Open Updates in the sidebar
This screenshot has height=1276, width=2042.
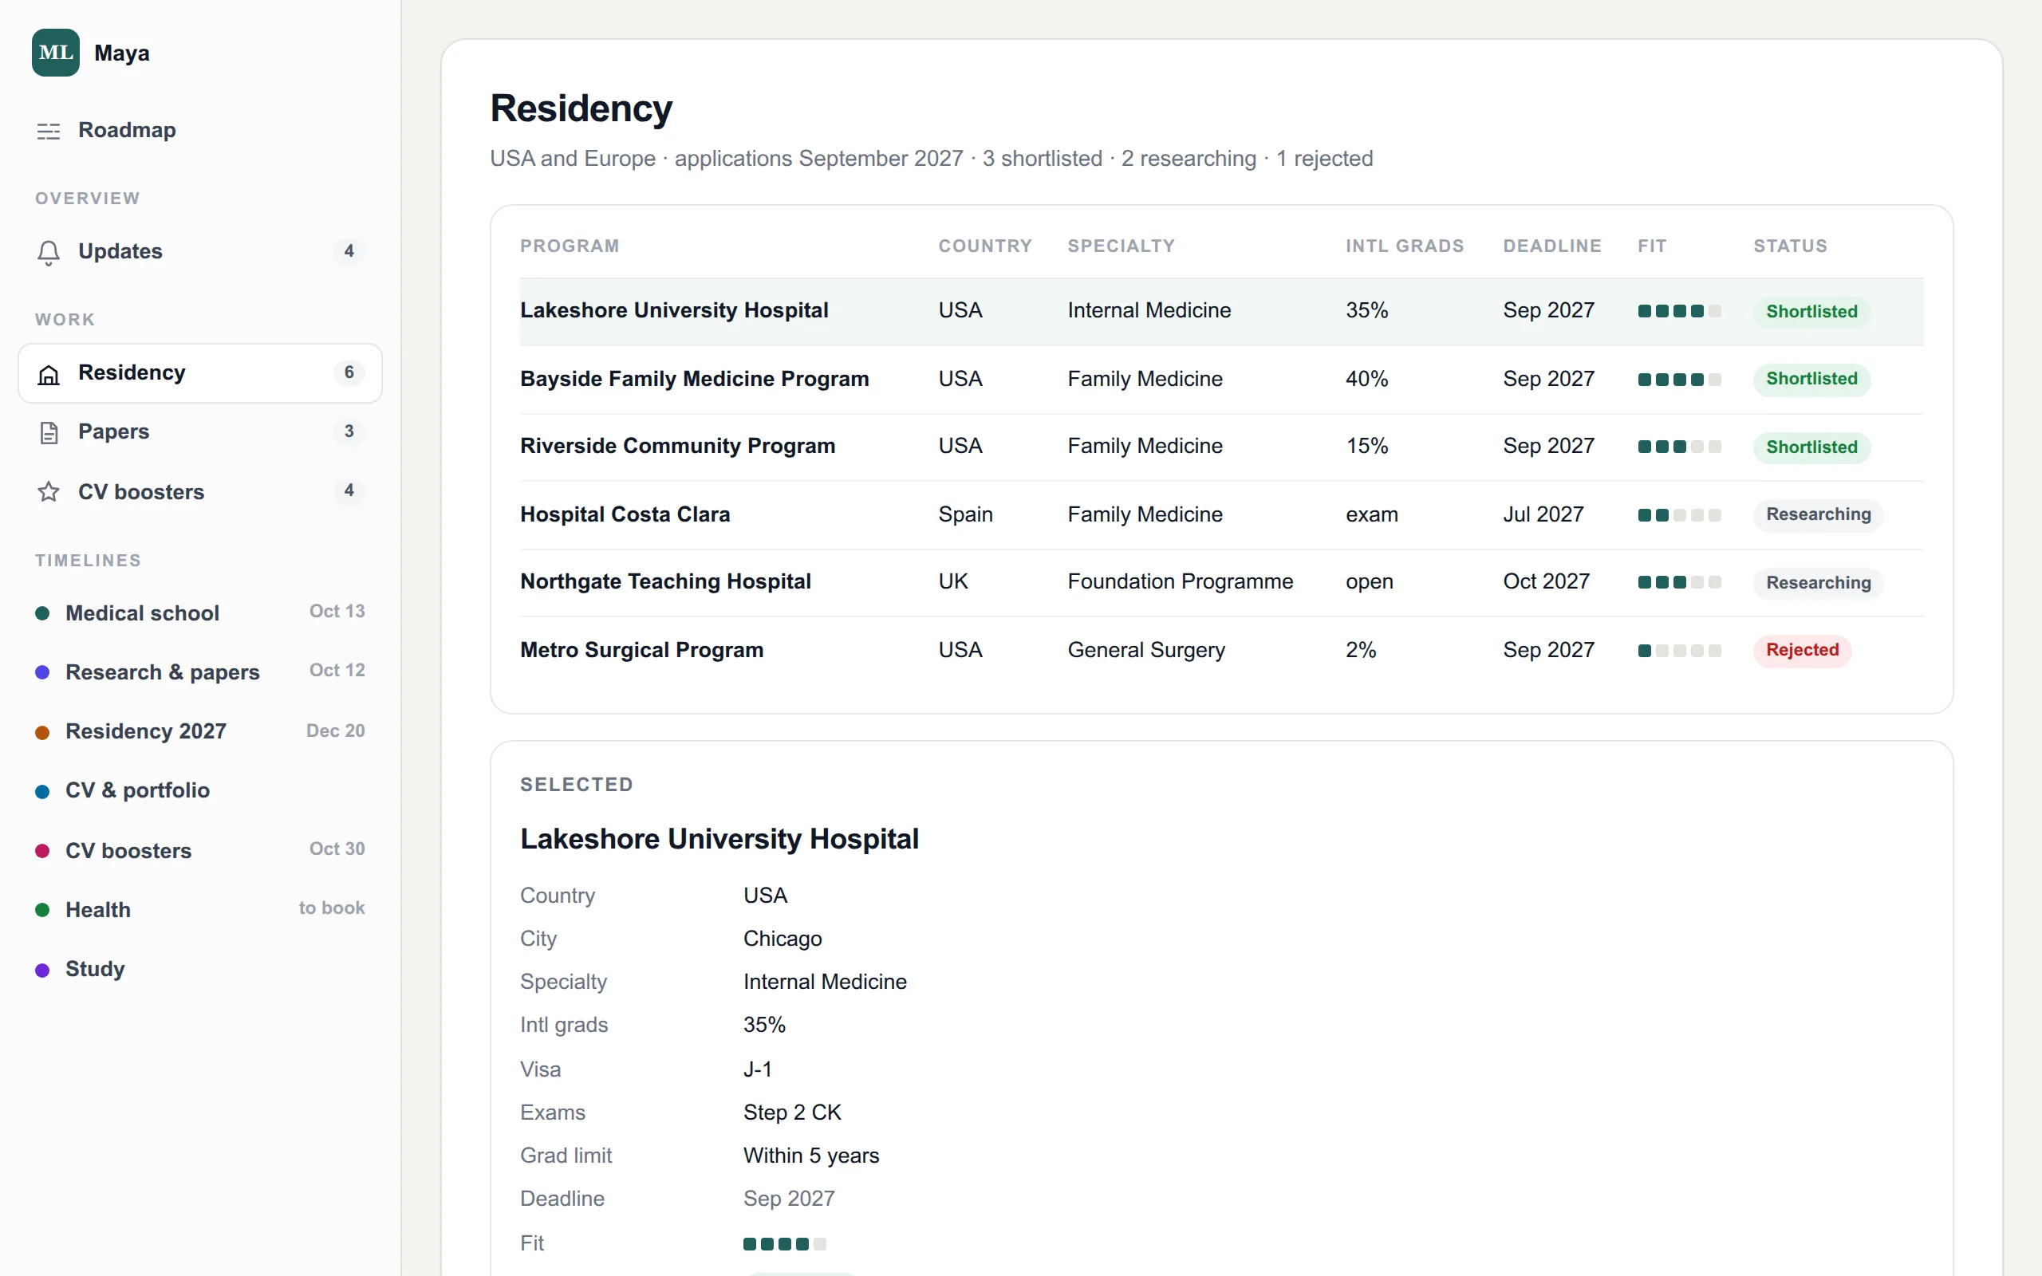pos(200,251)
